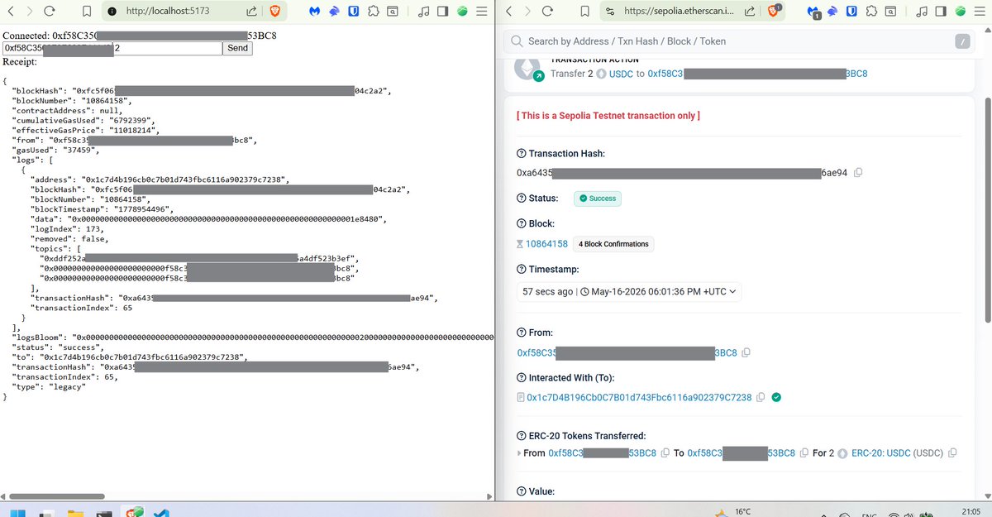Open ERC-20: USDC (USDC) token link
Image resolution: width=992 pixels, height=517 pixels.
(x=899, y=453)
